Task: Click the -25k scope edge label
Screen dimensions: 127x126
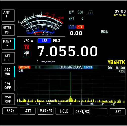Action: tap(20, 71)
